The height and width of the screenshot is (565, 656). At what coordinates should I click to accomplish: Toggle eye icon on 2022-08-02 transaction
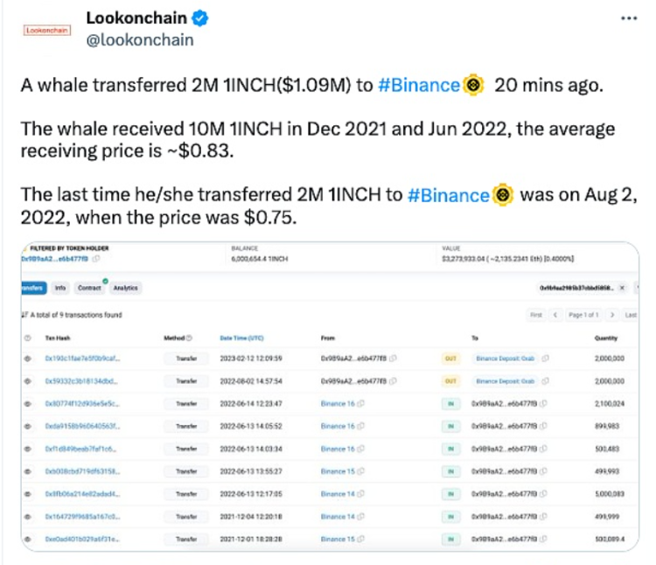coord(28,381)
